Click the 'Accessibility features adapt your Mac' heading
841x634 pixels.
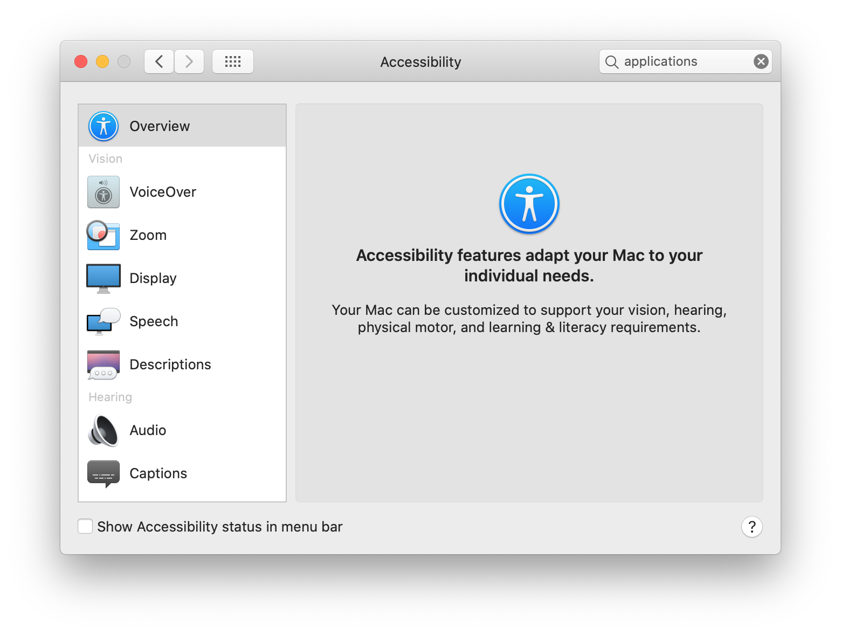[529, 265]
